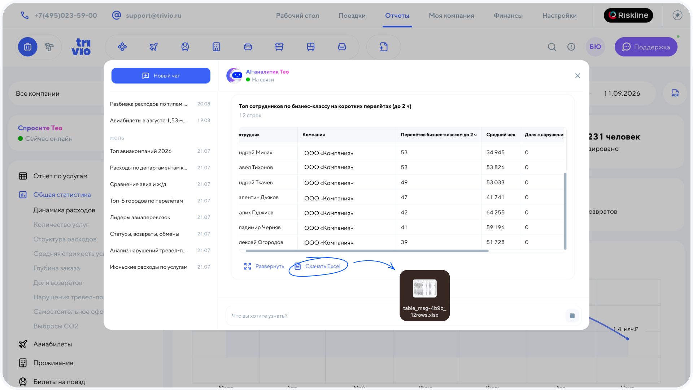The height and width of the screenshot is (390, 693).
Task: Open the hotels building toolbar icon
Action: coord(217,47)
